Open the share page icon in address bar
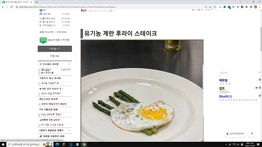Screen dimensions: 262x147 (x=210, y=7)
